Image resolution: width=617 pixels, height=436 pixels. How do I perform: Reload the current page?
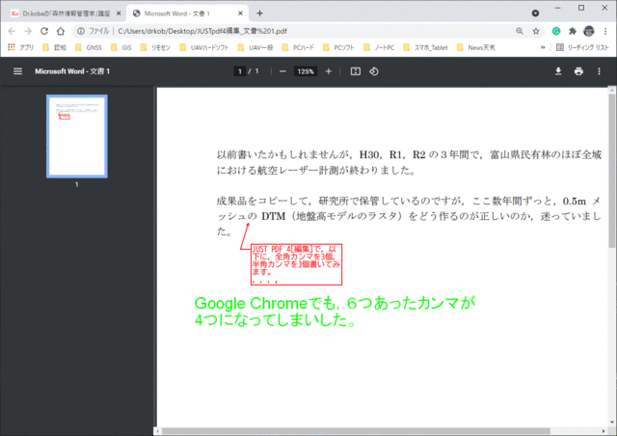[44, 31]
